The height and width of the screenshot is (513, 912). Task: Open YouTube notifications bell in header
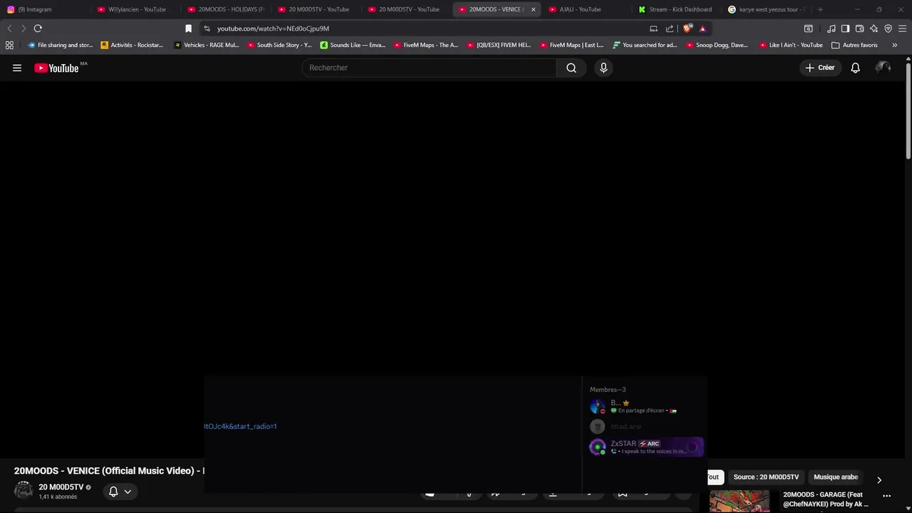pyautogui.click(x=855, y=68)
